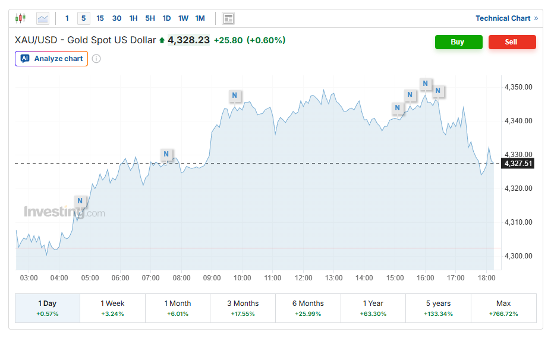Open the news marker near 05:00
This screenshot has height=342, width=551.
[x=80, y=201]
